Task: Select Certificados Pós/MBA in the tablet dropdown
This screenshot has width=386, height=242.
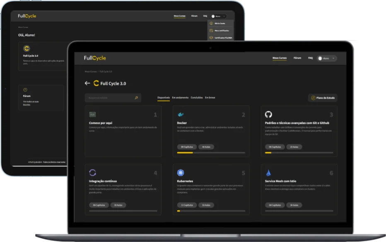Action: click(x=223, y=38)
